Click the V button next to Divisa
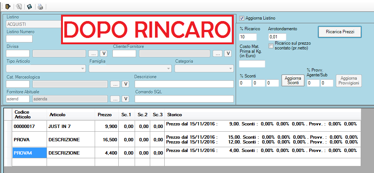The width and height of the screenshot is (374, 173). [104, 53]
